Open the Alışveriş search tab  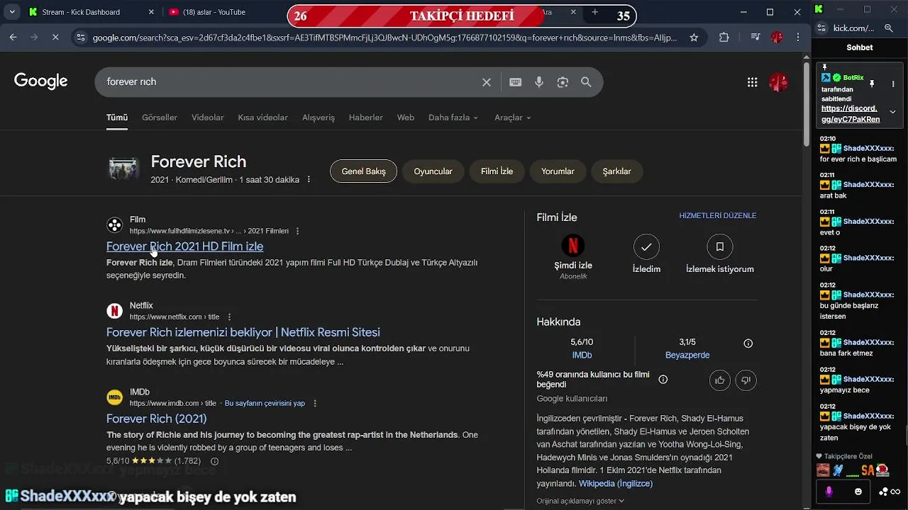tap(319, 118)
